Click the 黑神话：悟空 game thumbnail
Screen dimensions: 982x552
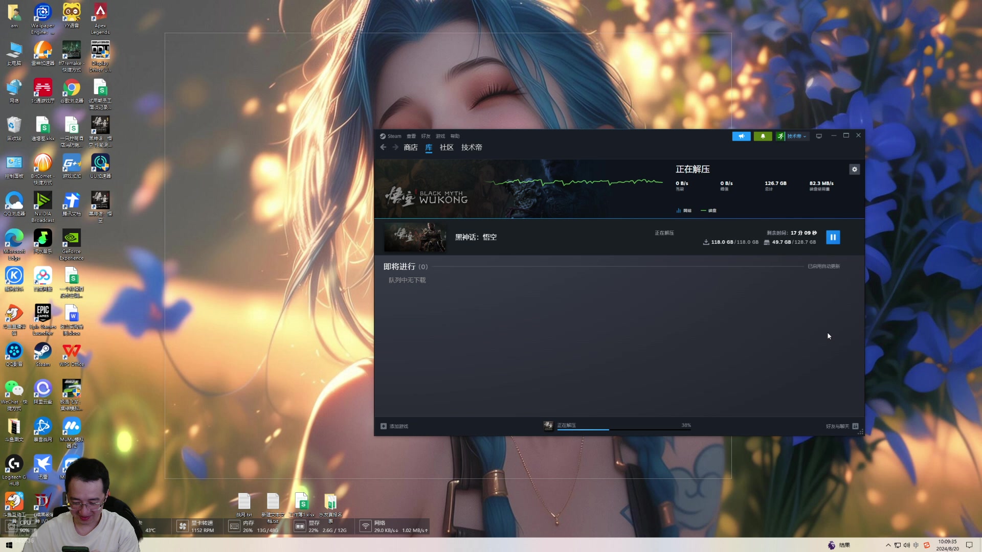coord(415,237)
